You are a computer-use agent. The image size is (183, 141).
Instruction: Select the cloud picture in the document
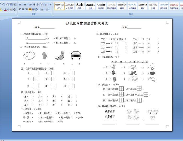point(29,56)
